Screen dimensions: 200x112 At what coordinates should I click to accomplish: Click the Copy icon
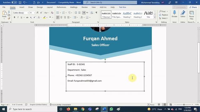pyautogui.click(x=9, y=15)
